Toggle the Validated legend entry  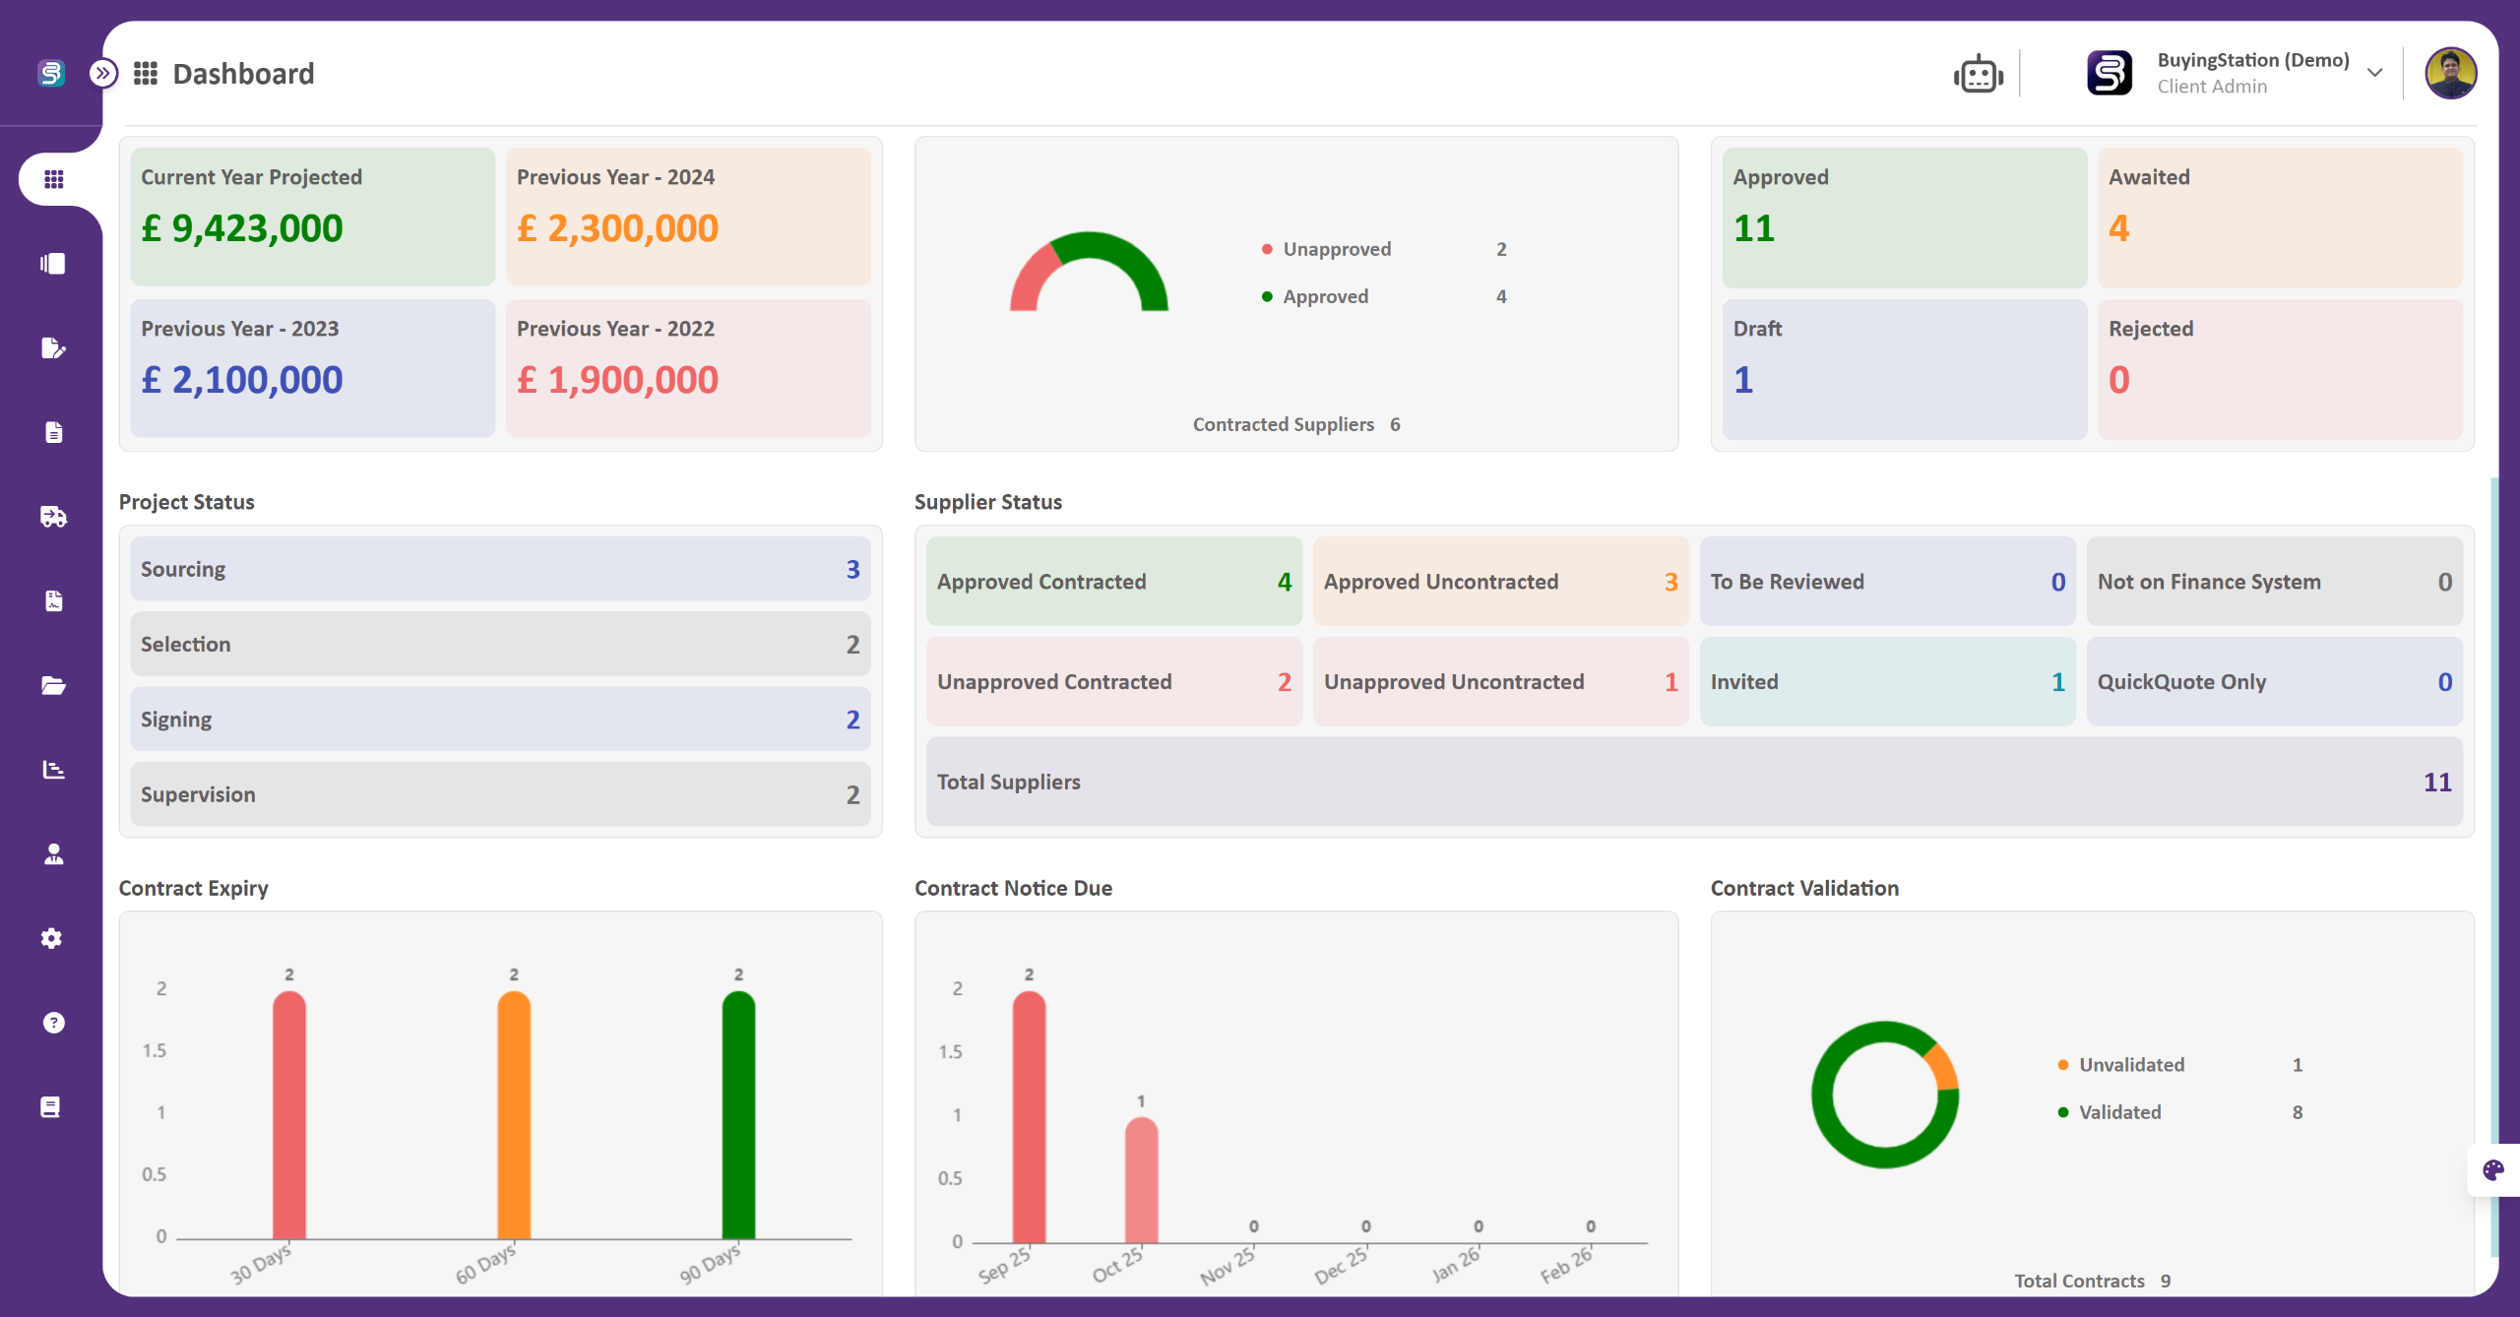[2118, 1112]
